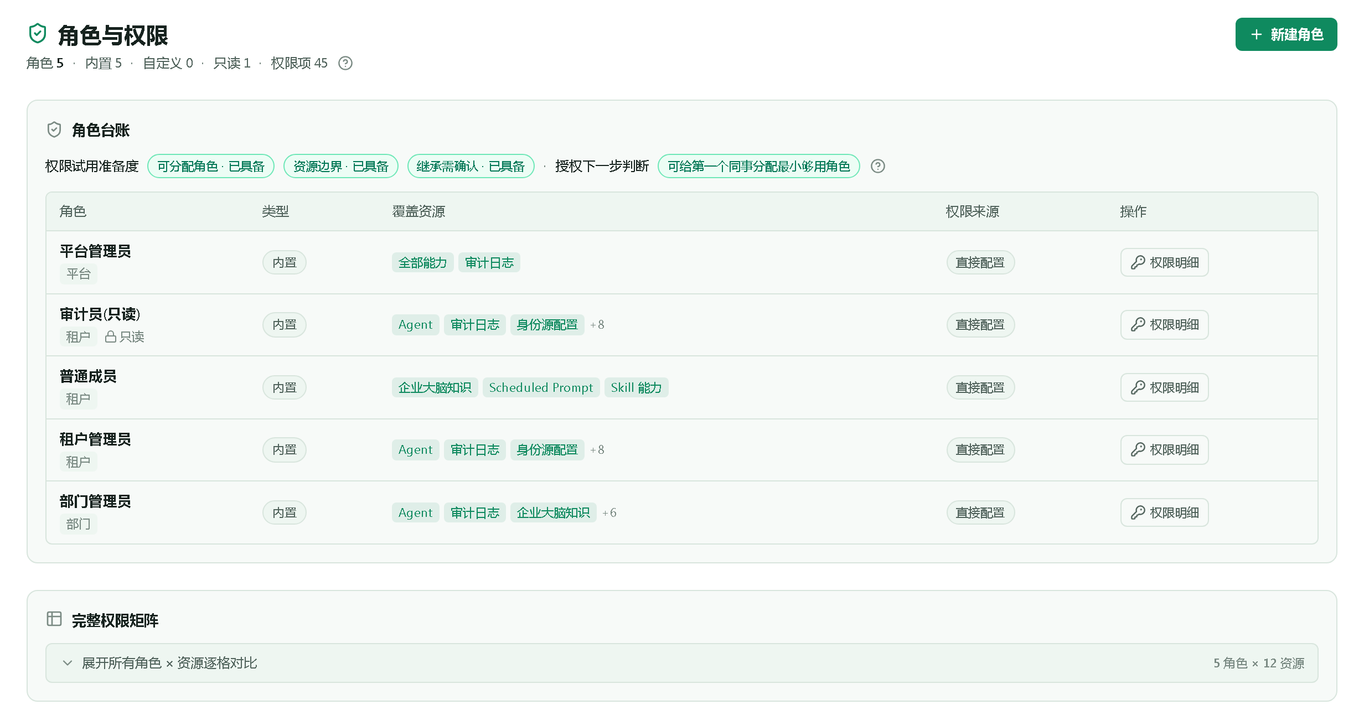Click the 全部能力 tag in 平台管理员 row
The width and height of the screenshot is (1364, 715).
point(423,262)
